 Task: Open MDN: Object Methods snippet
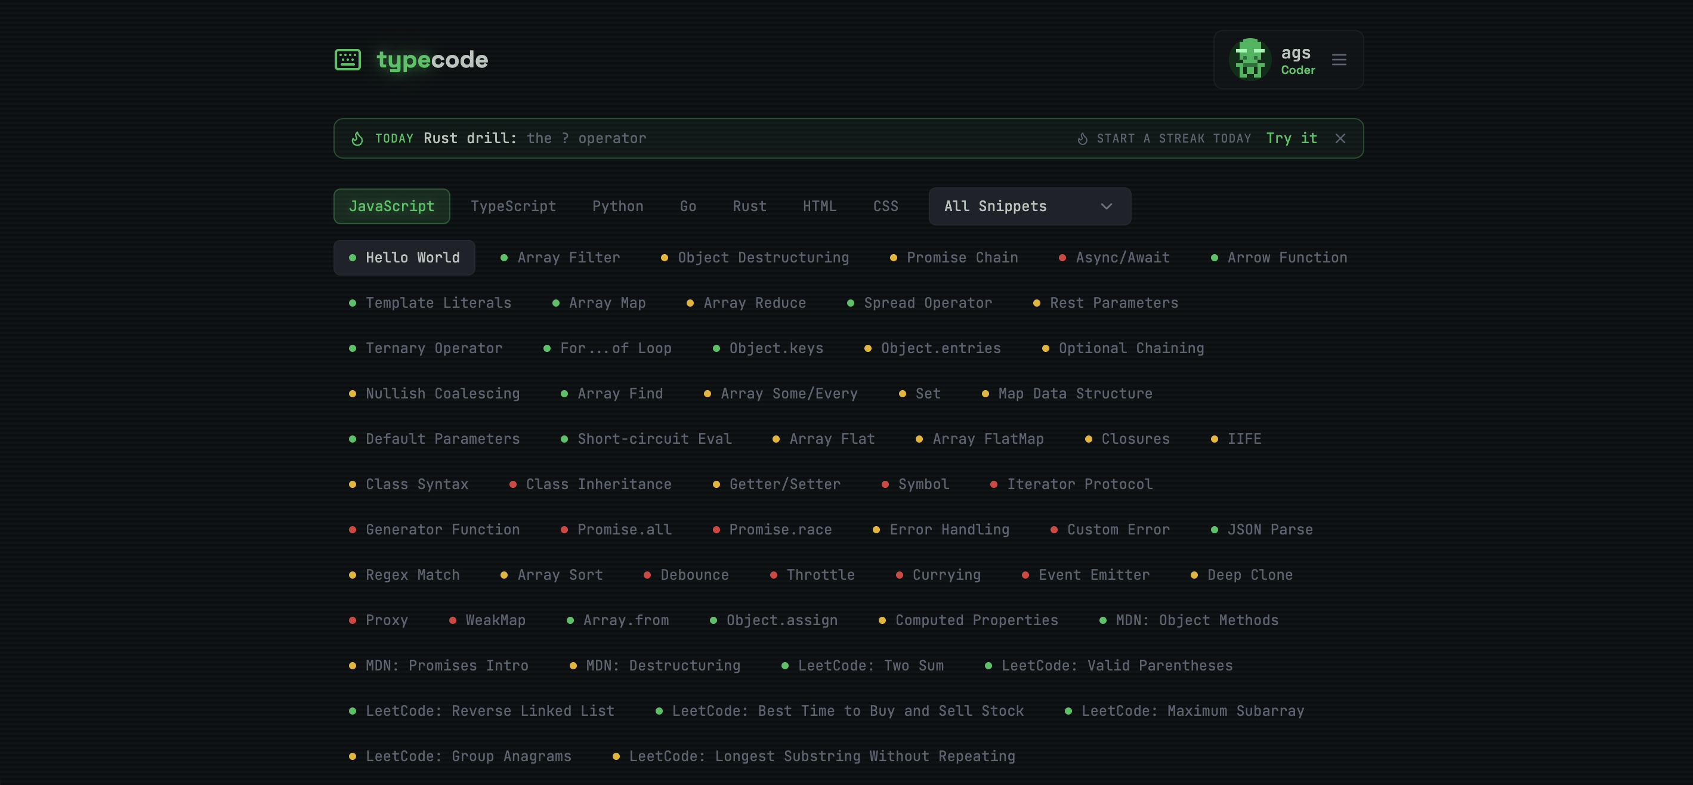click(1189, 620)
